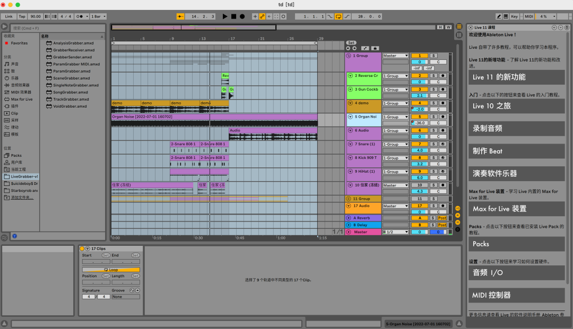The image size is (573, 329).
Task: Select LiveGrabber folder in places
Action: pos(21,176)
